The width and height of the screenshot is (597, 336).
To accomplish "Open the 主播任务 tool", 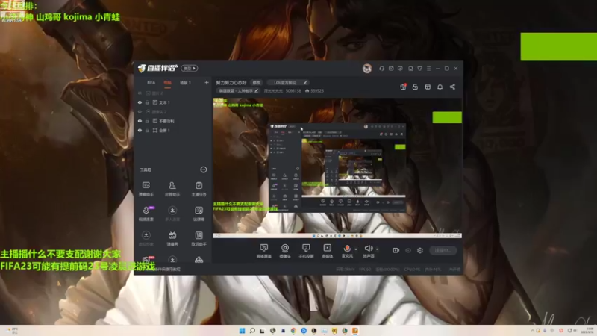I will pos(199,189).
